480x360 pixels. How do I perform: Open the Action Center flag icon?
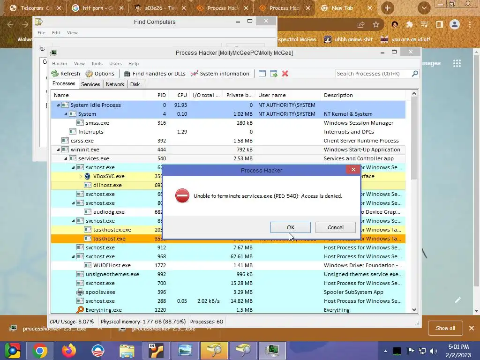point(411,351)
